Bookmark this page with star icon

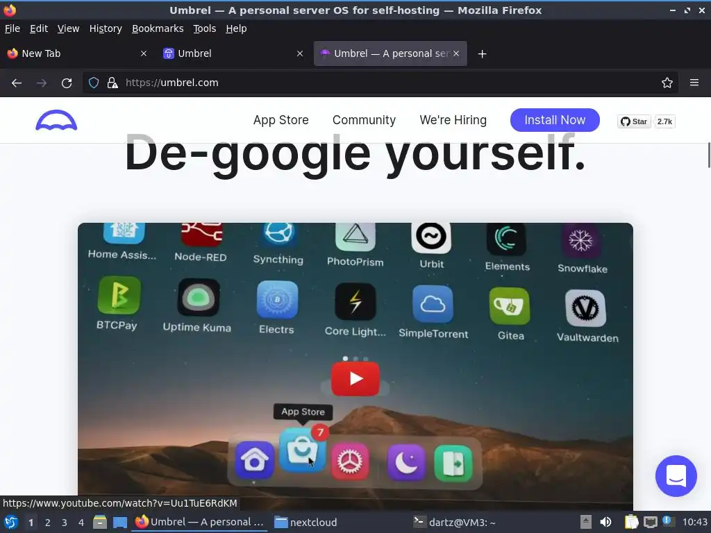point(667,83)
